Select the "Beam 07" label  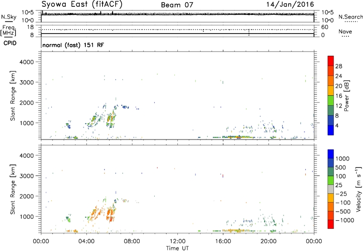tap(177, 5)
